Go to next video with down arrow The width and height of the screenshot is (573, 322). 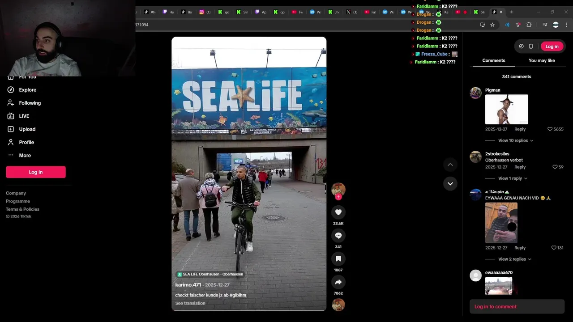(450, 183)
